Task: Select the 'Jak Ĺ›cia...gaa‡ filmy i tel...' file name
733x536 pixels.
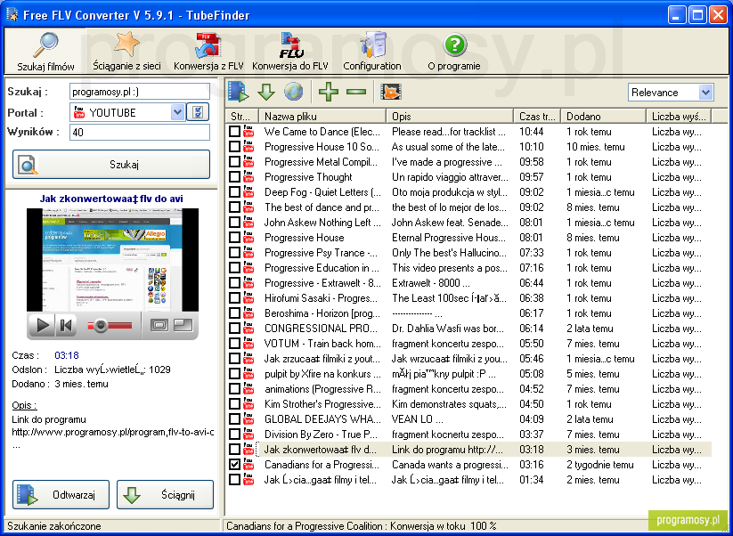Action: pos(321,479)
